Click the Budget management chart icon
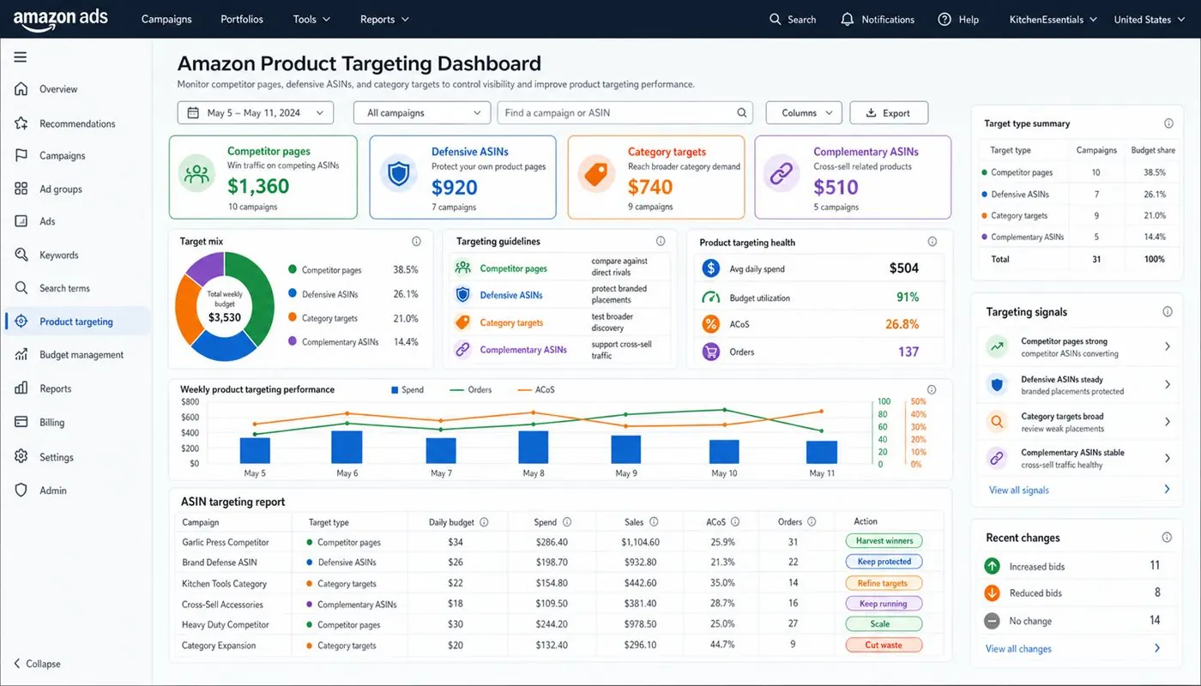1201x686 pixels. coord(21,354)
